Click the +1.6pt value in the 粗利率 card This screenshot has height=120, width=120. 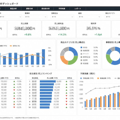[x=98, y=34]
